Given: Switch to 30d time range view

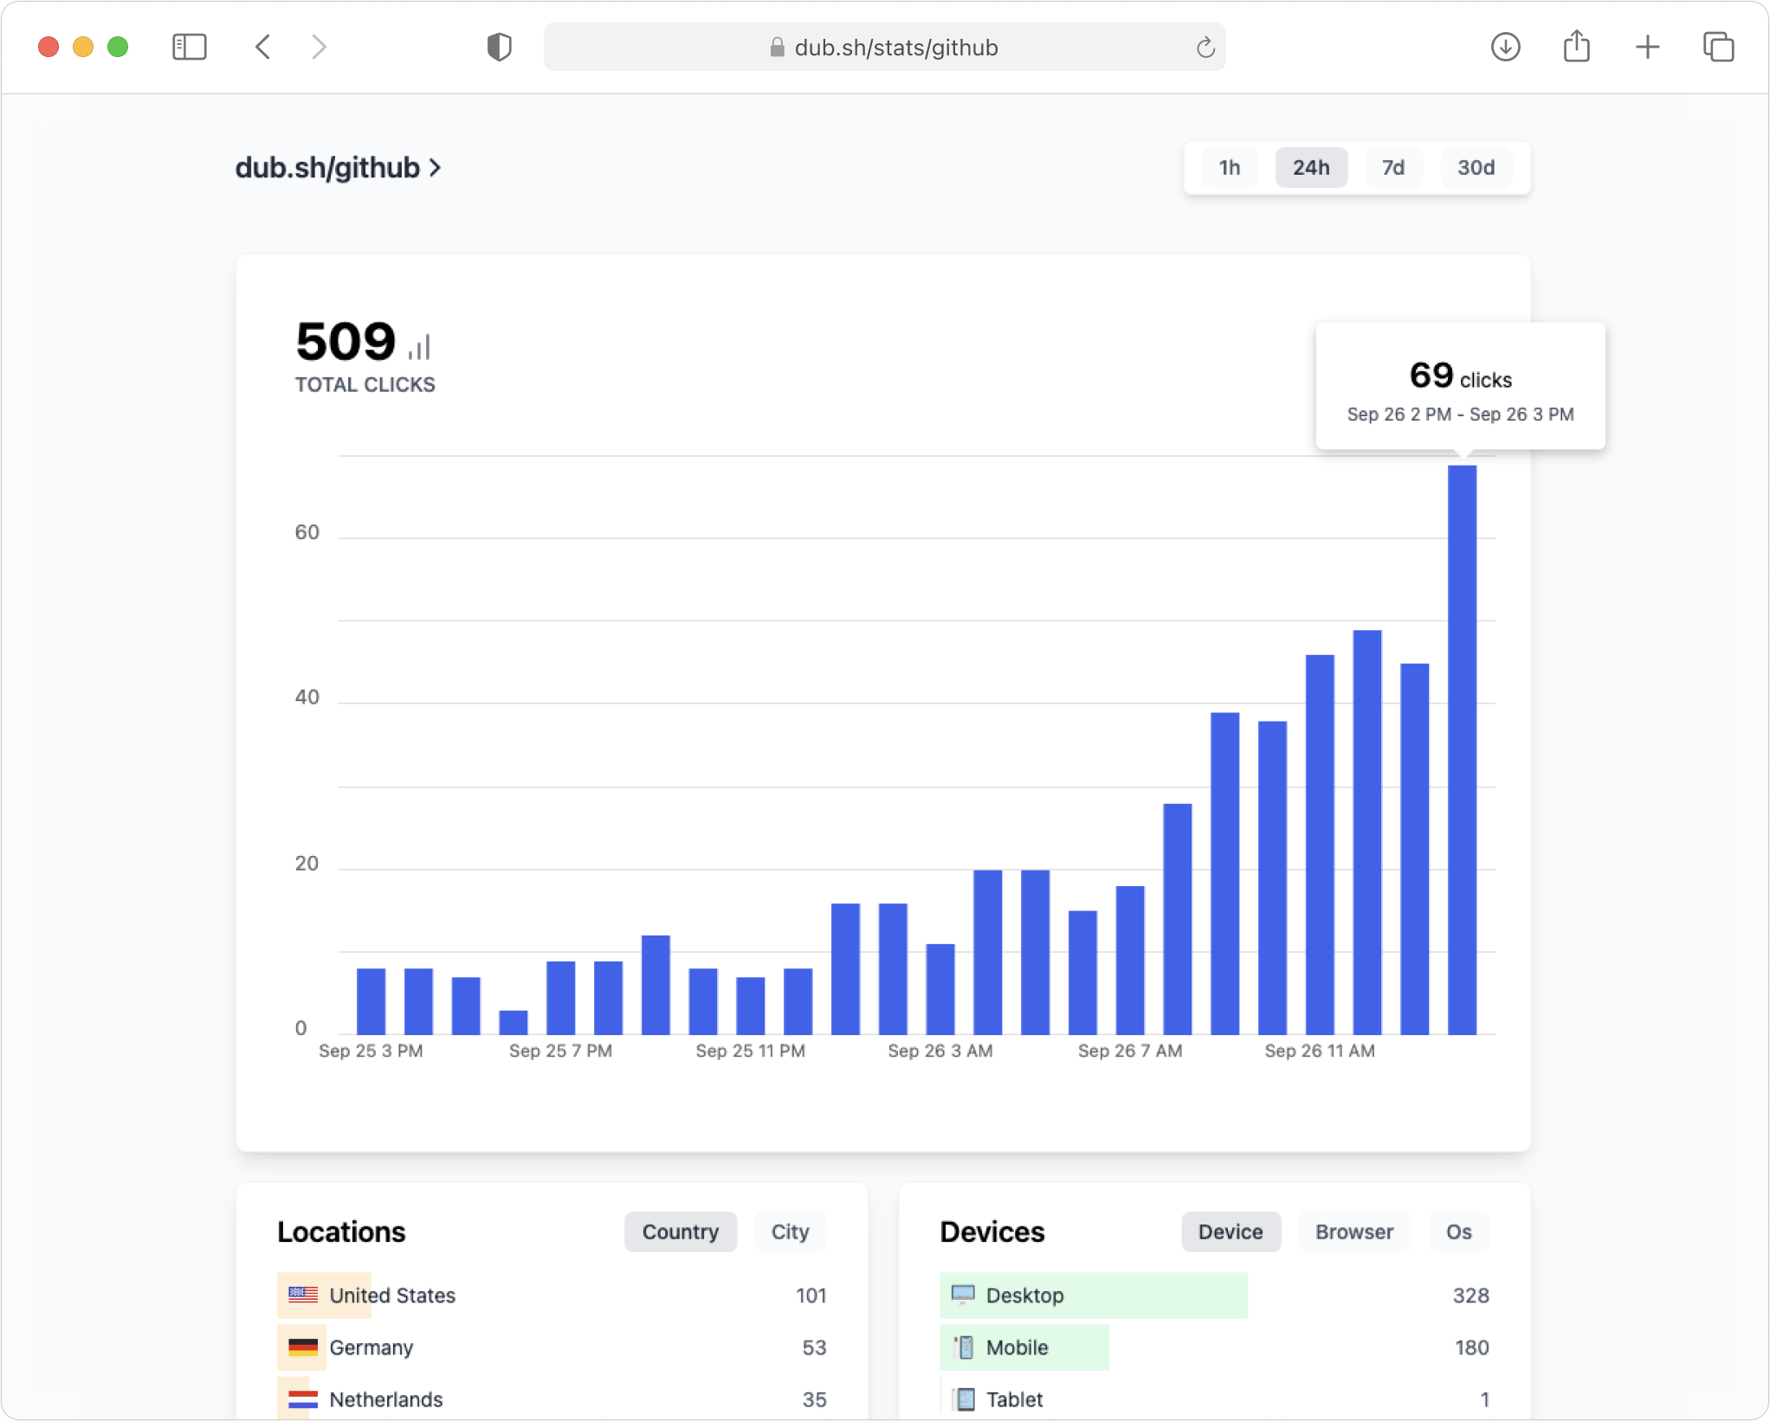Looking at the screenshot, I should click(1476, 167).
